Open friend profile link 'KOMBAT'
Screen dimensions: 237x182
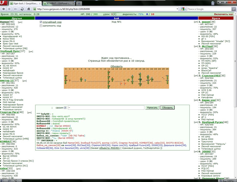point(6,141)
